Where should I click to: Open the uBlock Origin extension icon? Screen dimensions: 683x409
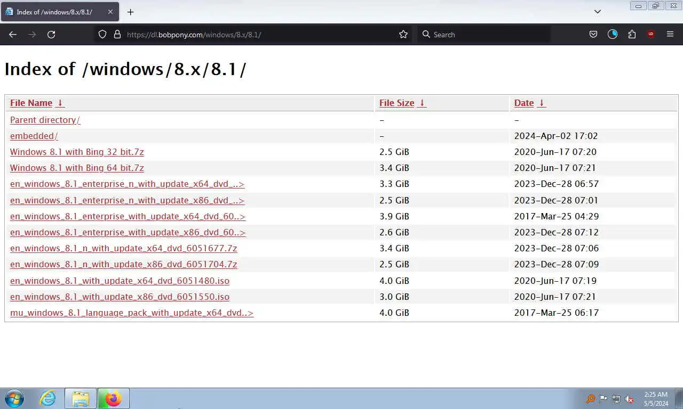pos(651,34)
